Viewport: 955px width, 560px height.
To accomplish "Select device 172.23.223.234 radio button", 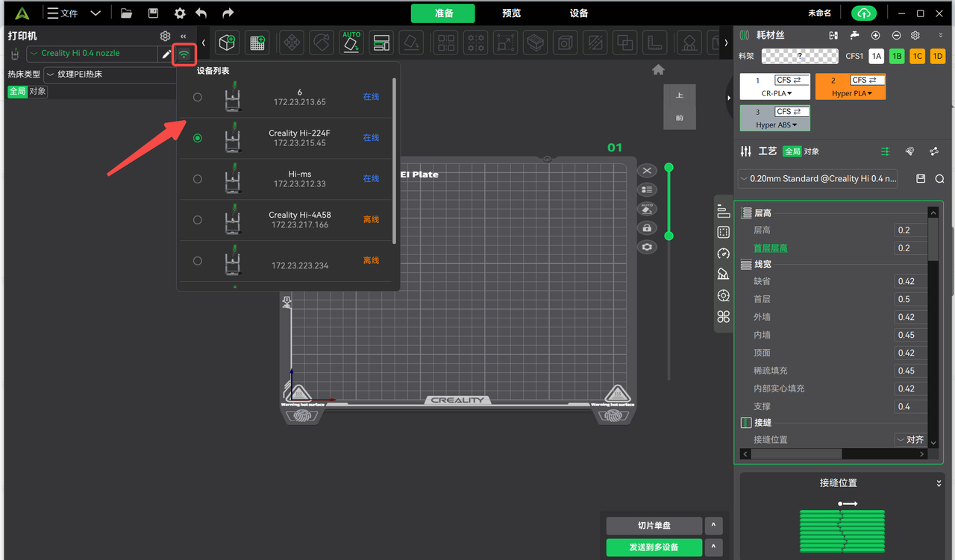I will (198, 261).
